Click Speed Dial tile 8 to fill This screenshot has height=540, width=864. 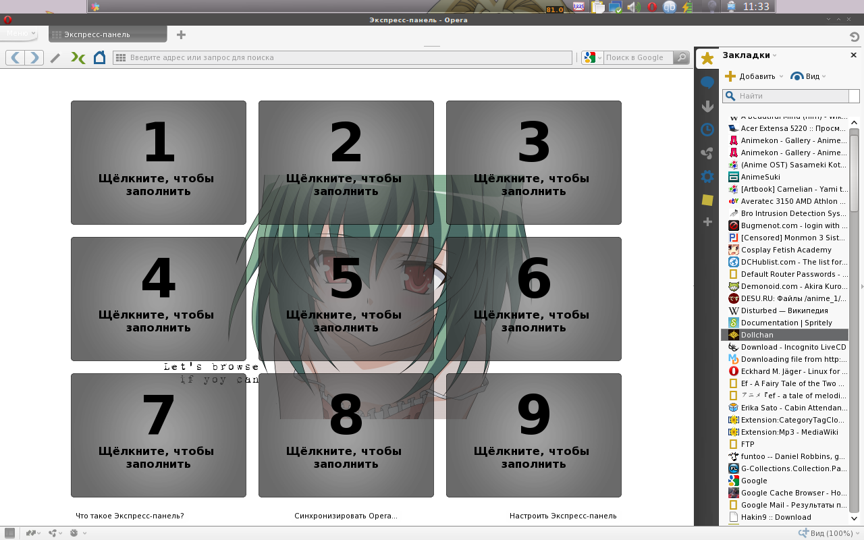coord(346,435)
